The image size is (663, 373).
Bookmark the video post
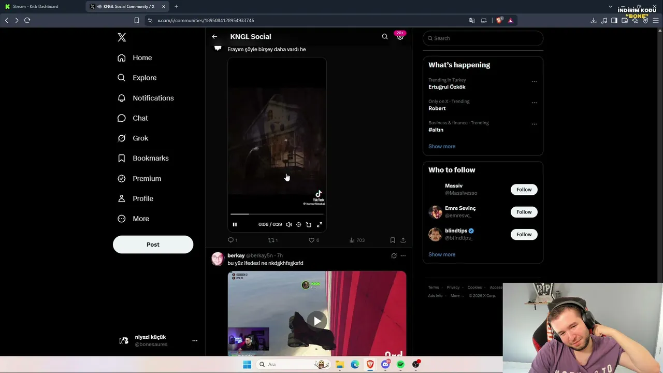pyautogui.click(x=393, y=240)
